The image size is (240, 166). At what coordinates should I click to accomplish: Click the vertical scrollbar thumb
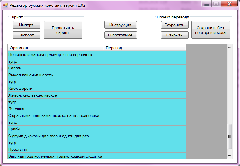[x=230, y=137]
